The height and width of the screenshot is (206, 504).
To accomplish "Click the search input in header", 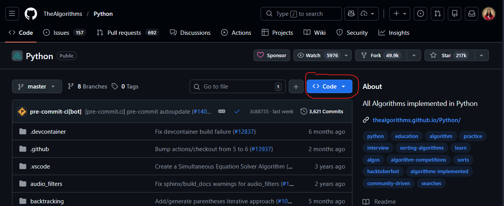I will [x=301, y=14].
